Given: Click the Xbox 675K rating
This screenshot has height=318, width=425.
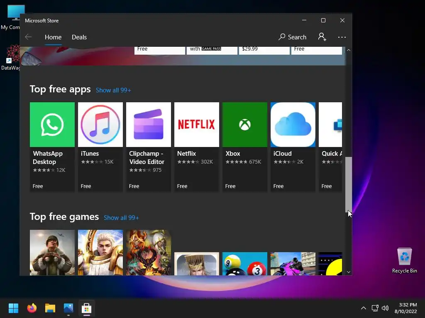Looking at the screenshot, I should pos(243,162).
